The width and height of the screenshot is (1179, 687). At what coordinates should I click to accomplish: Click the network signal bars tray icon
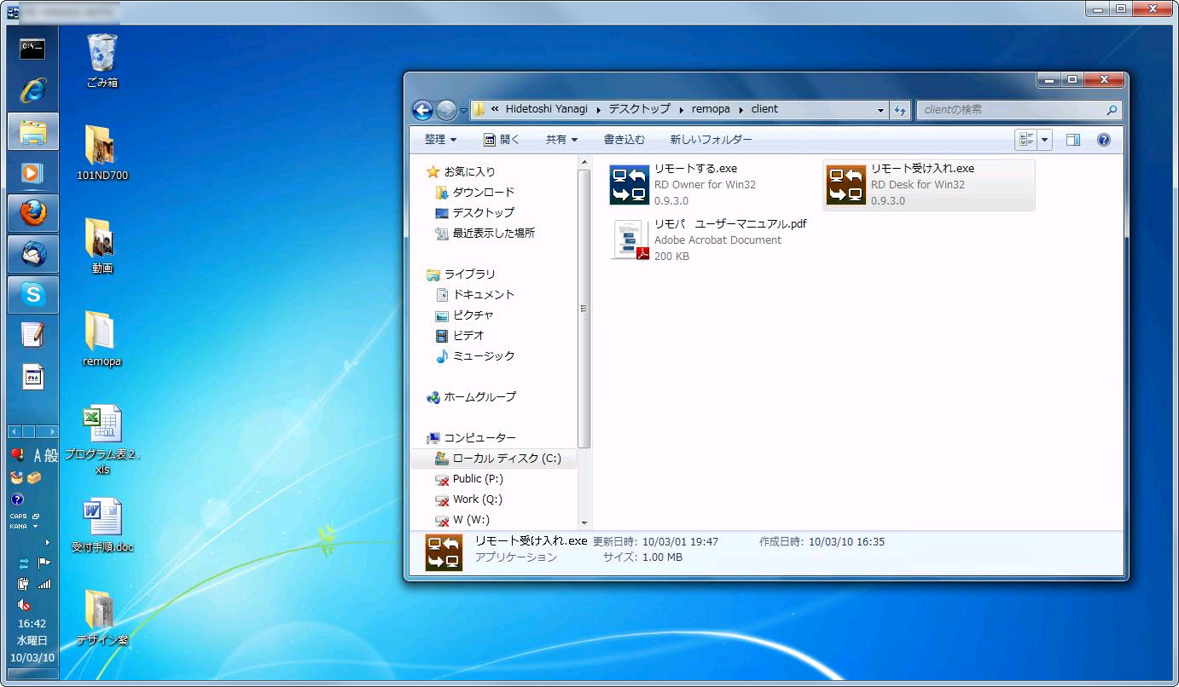[44, 584]
